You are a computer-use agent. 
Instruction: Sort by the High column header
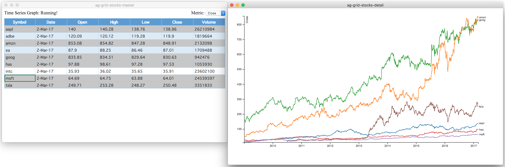[x=114, y=22]
